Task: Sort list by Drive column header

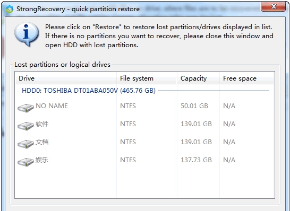Action: pos(66,78)
